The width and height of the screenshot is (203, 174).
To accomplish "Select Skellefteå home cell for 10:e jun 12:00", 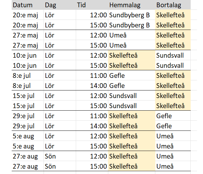I will 123,55.
